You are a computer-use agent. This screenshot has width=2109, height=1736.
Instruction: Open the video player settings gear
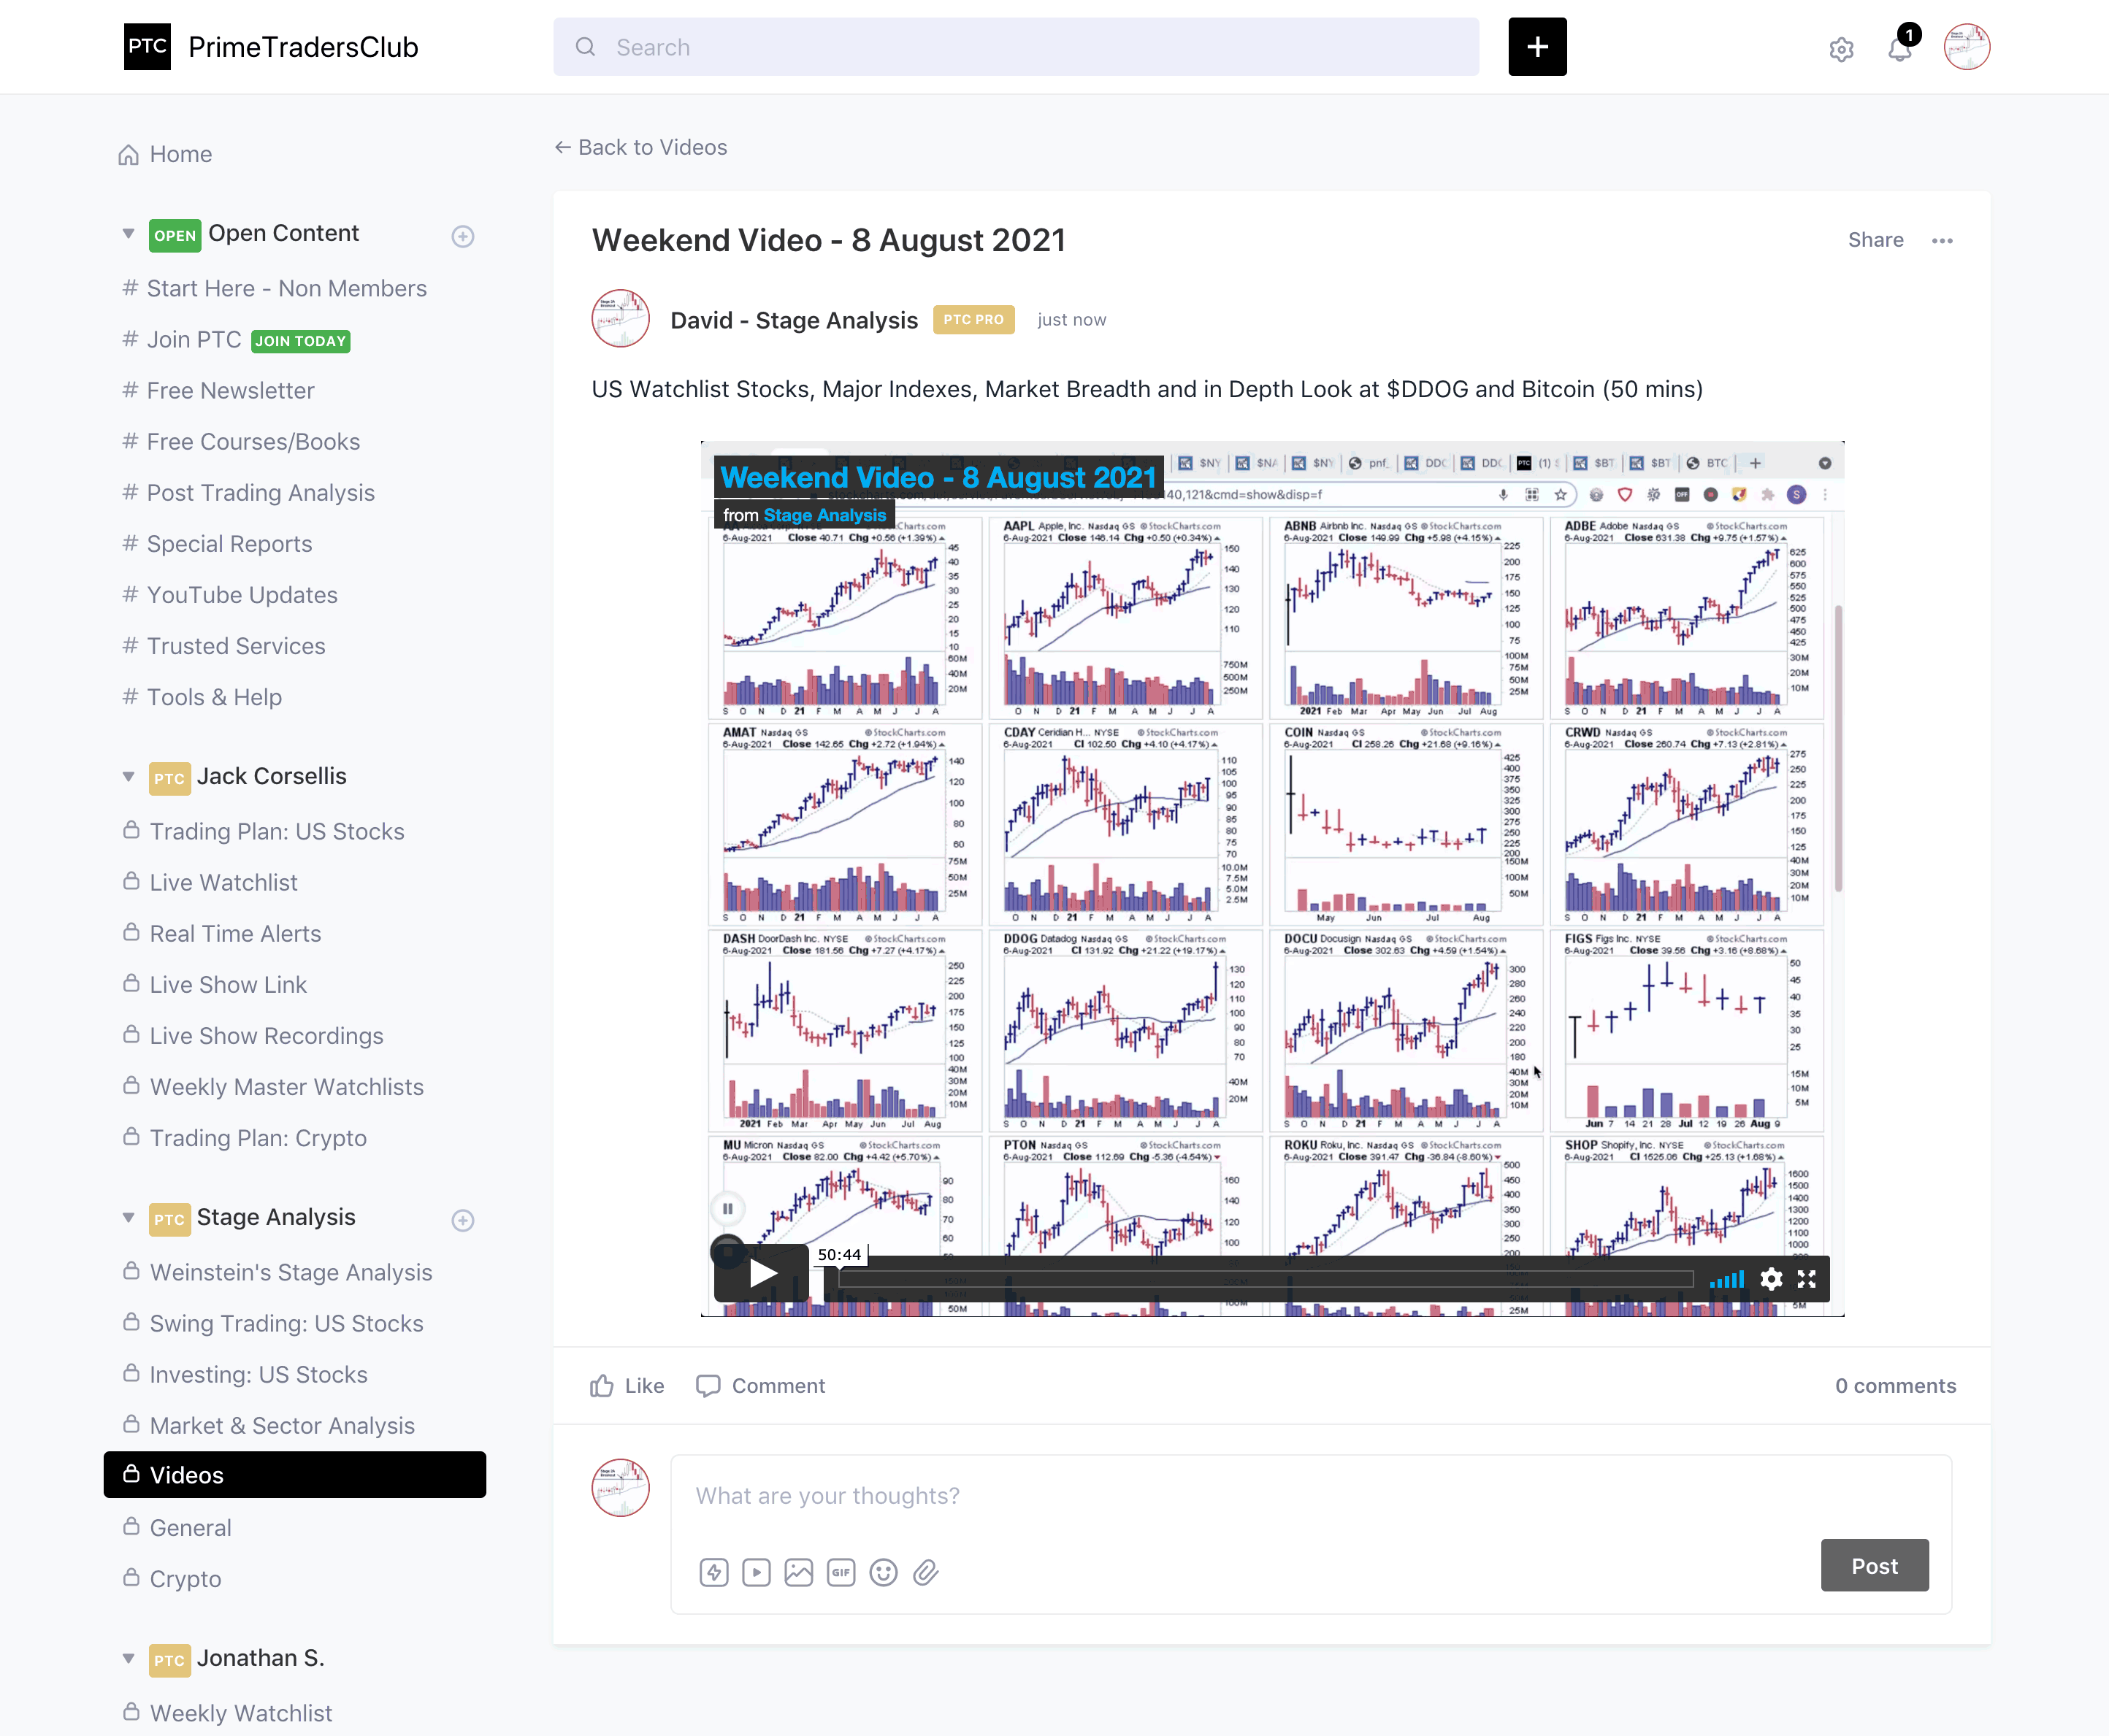point(1771,1278)
